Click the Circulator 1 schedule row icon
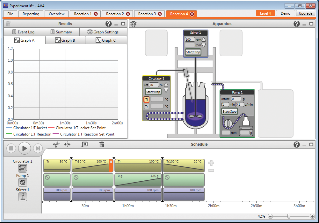The height and width of the screenshot is (223, 319). (x=23, y=168)
